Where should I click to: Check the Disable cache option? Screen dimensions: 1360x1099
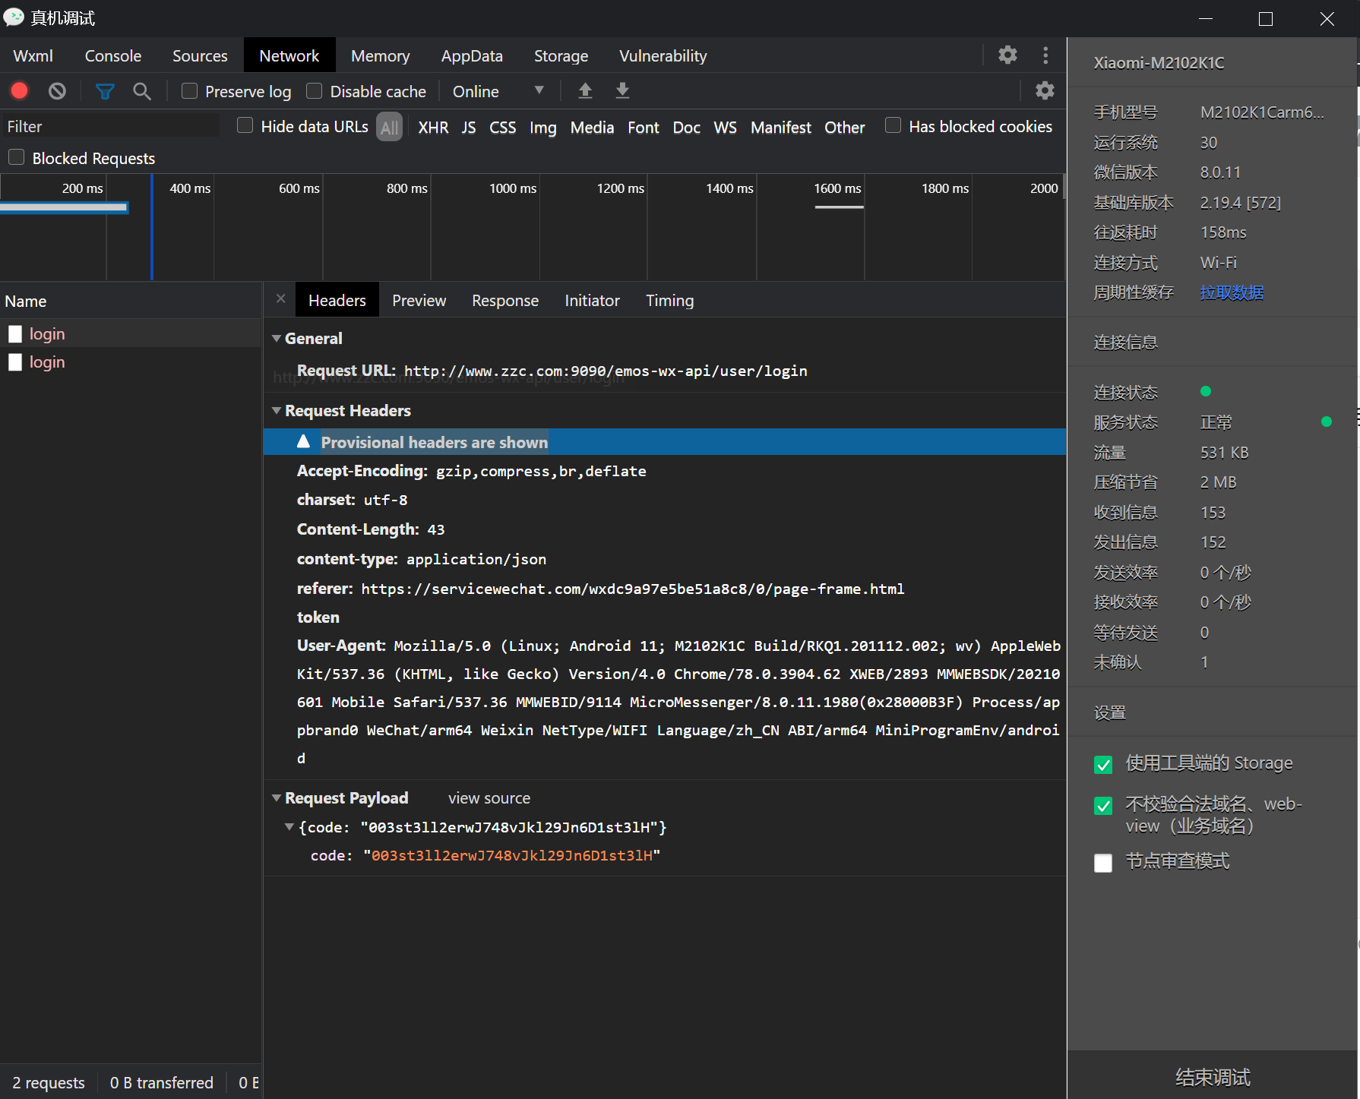pos(315,91)
